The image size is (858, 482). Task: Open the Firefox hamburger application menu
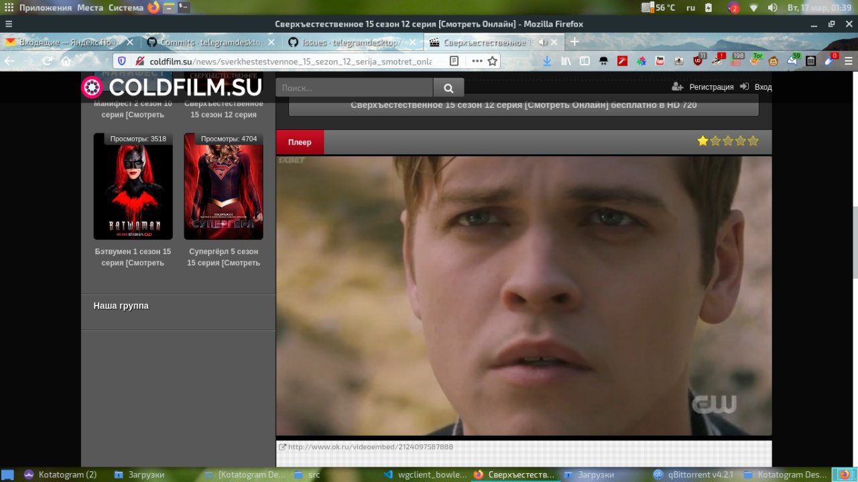pos(849,61)
